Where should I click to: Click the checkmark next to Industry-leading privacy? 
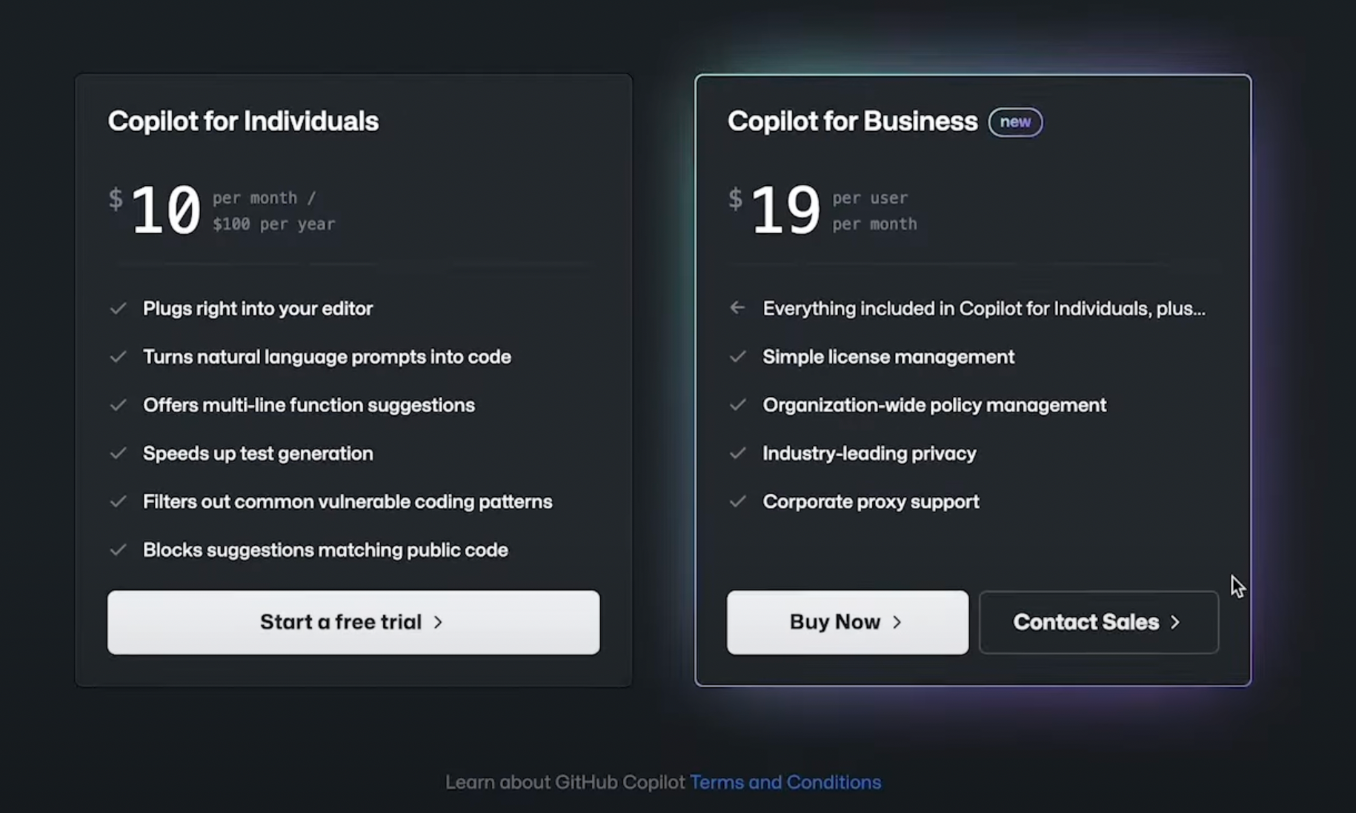(738, 453)
